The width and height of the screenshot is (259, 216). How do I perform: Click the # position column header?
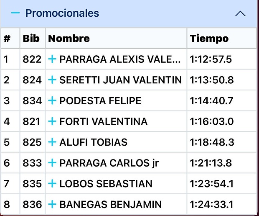coord(7,39)
